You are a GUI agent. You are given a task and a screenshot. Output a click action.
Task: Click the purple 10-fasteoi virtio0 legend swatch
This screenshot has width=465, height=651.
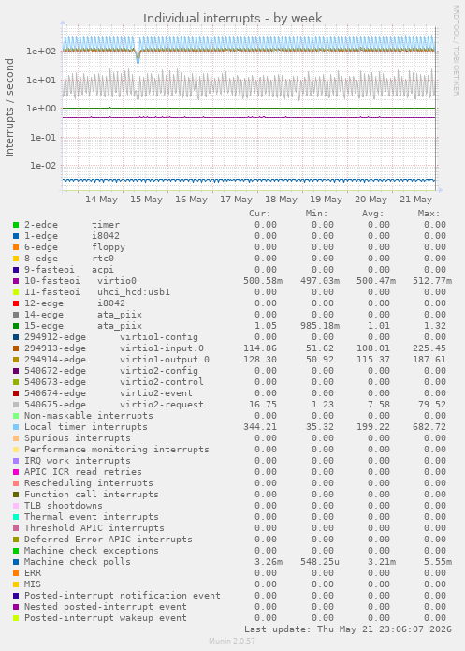[x=16, y=281]
